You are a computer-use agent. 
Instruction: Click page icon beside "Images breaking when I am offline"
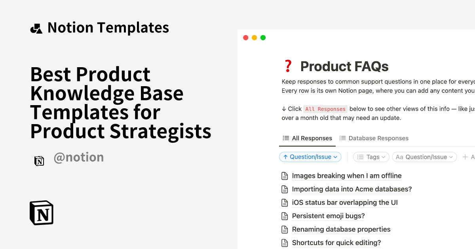point(285,175)
